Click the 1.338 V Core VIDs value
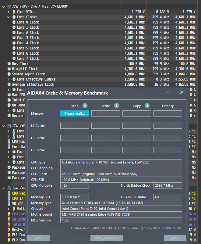This screenshot has width=201, height=244. [138, 12]
